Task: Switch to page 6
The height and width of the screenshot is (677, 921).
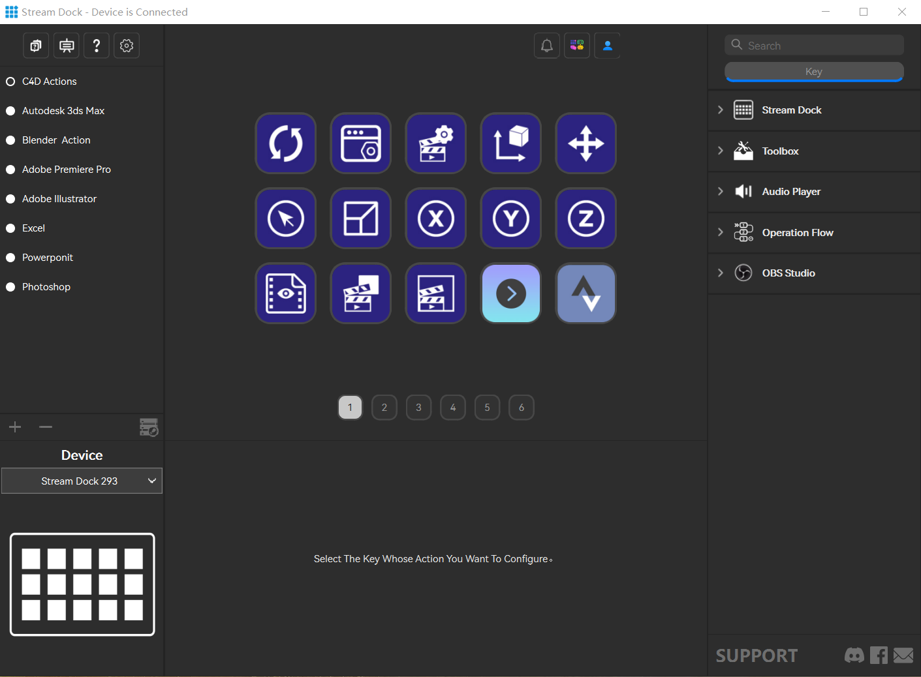Action: tap(522, 408)
